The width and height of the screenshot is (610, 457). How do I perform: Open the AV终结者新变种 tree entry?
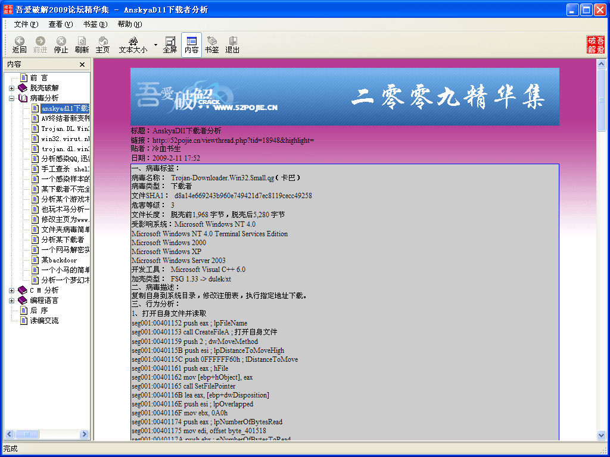point(65,118)
